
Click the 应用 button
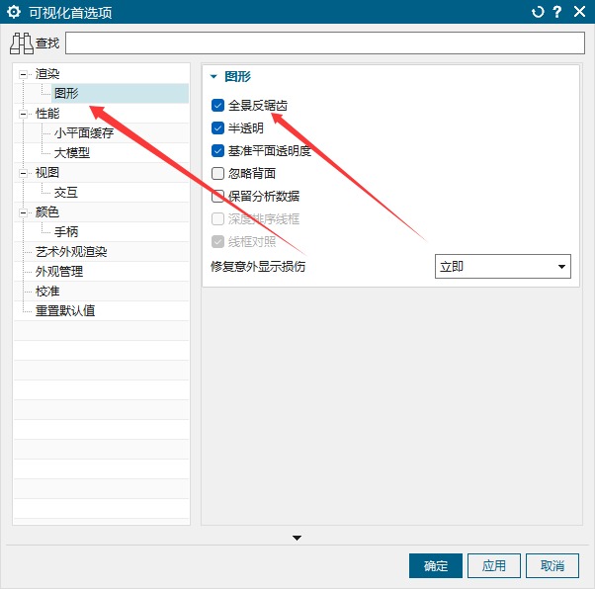pyautogui.click(x=494, y=566)
